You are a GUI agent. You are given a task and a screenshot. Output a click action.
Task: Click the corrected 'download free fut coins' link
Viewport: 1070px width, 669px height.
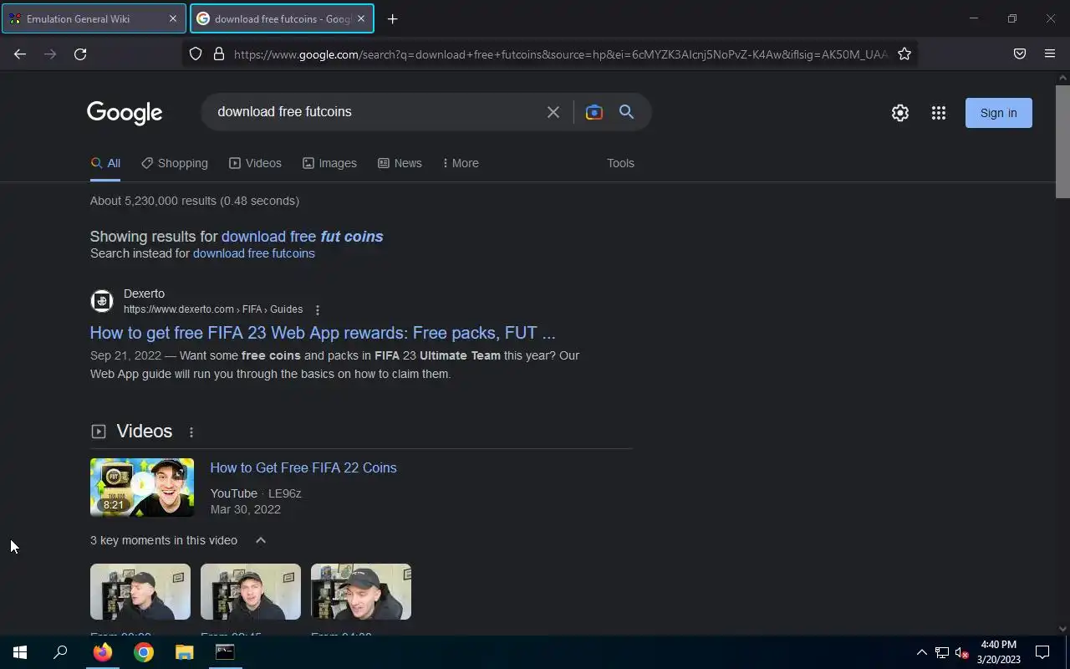(x=303, y=237)
